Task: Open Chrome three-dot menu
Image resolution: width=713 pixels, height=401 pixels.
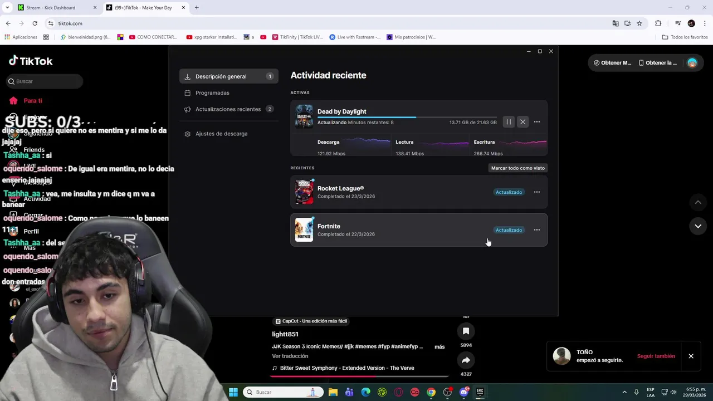Action: (705, 23)
